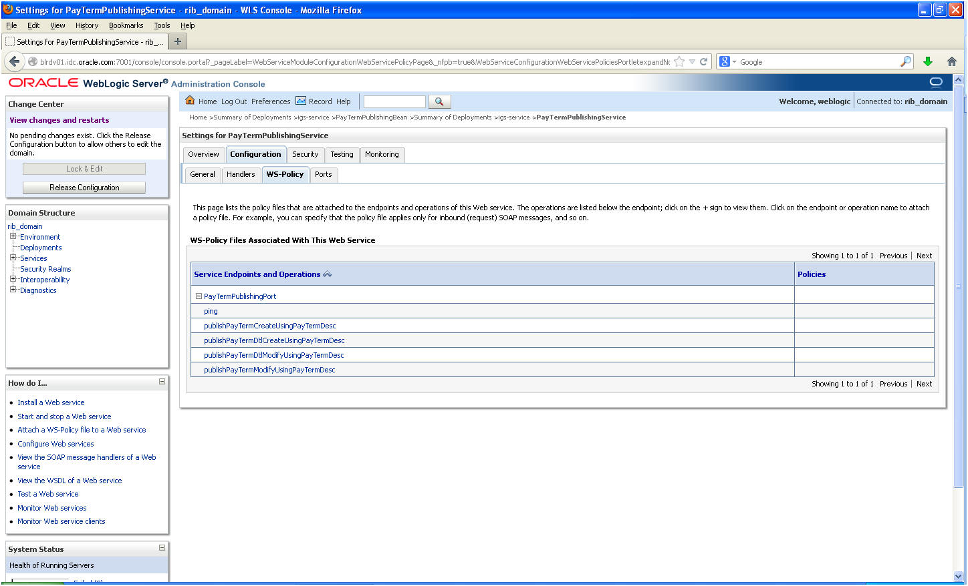Viewport: 968px width, 586px height.
Task: Click the Record icon in the toolbar
Action: click(x=301, y=101)
